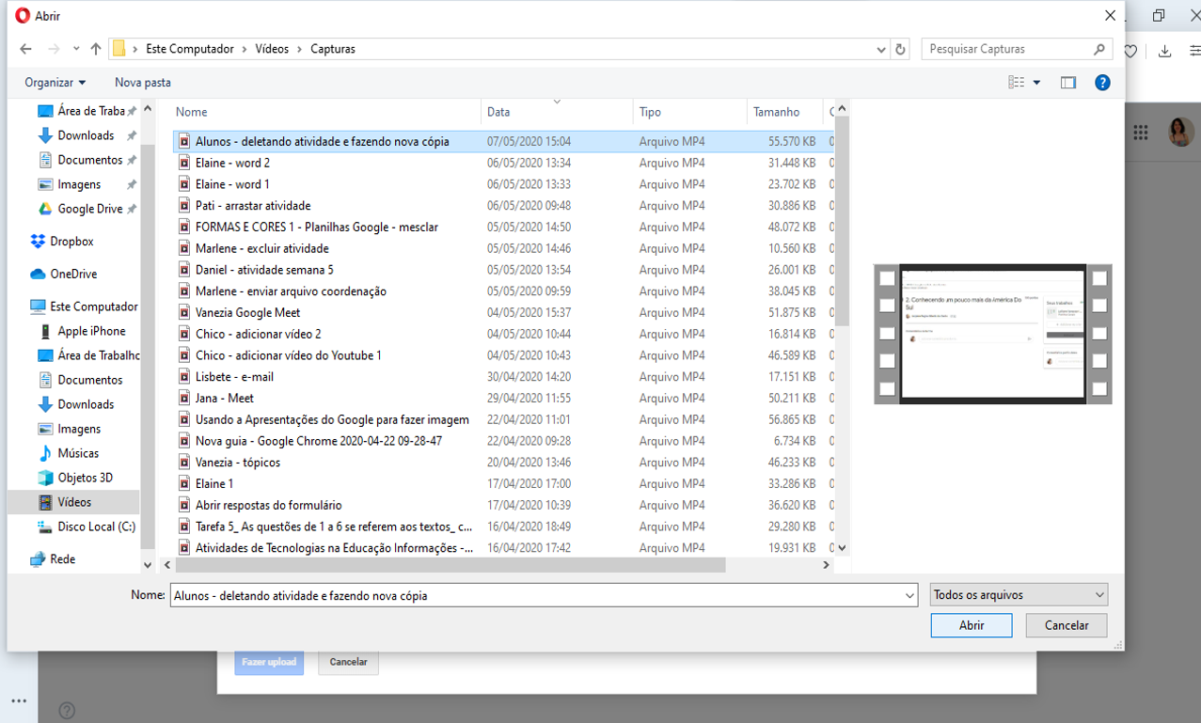Click the search magnifier icon
The height and width of the screenshot is (723, 1201).
[1099, 49]
